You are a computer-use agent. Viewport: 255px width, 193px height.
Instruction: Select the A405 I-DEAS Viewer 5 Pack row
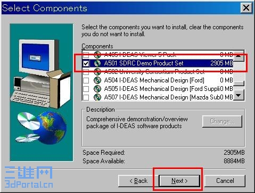pyautogui.click(x=158, y=55)
